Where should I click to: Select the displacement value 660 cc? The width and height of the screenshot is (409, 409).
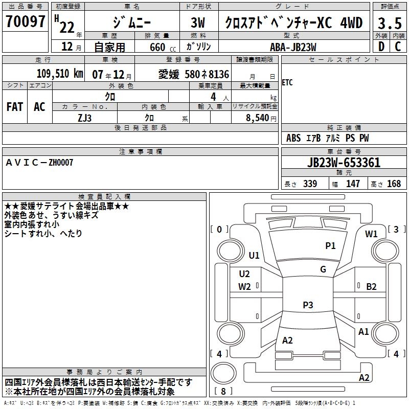tap(163, 48)
